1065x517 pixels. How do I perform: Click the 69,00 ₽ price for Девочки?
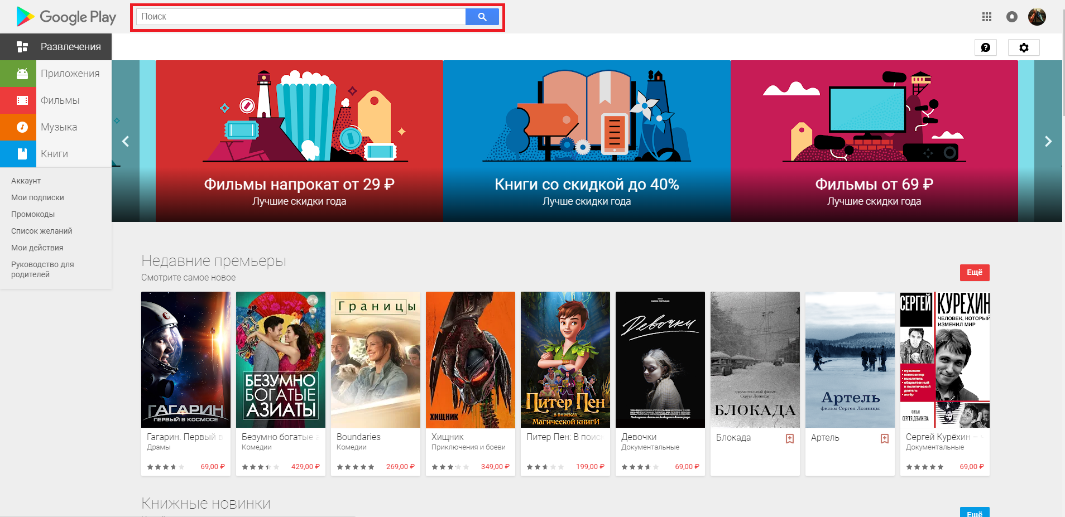click(x=687, y=467)
